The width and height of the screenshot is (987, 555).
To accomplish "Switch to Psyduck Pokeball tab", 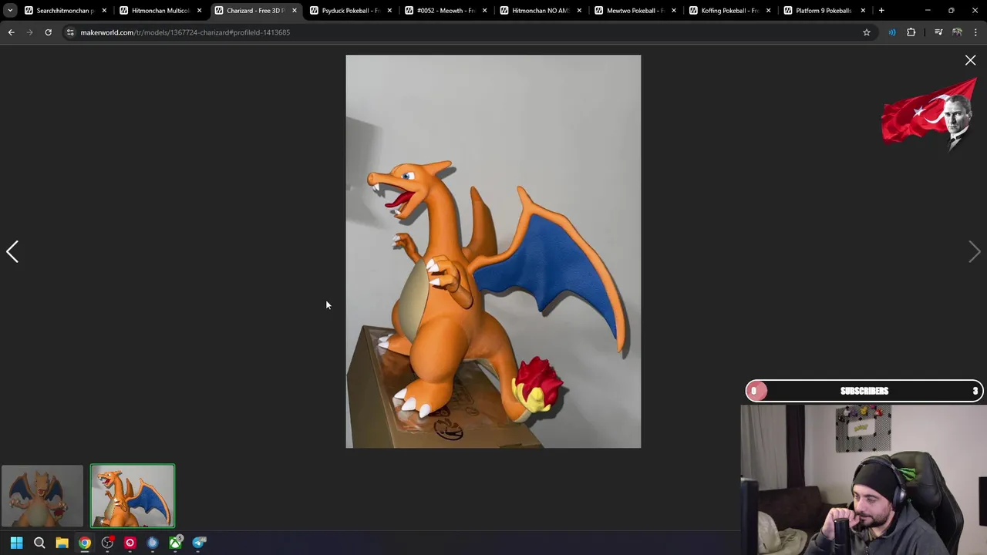I will click(349, 11).
